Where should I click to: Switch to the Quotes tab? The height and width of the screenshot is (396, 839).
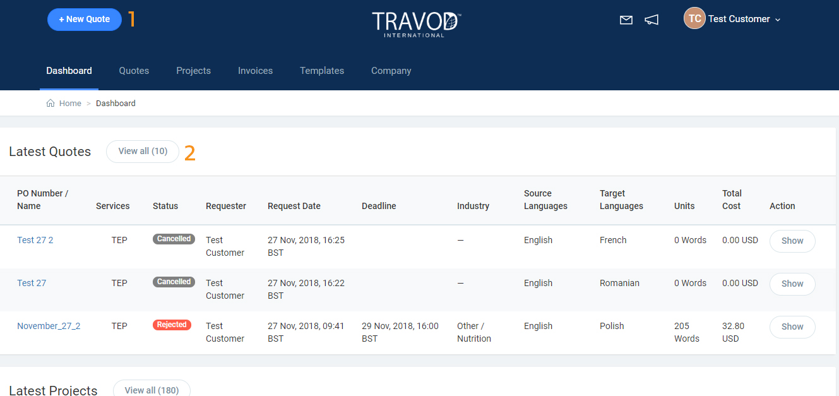(134, 71)
